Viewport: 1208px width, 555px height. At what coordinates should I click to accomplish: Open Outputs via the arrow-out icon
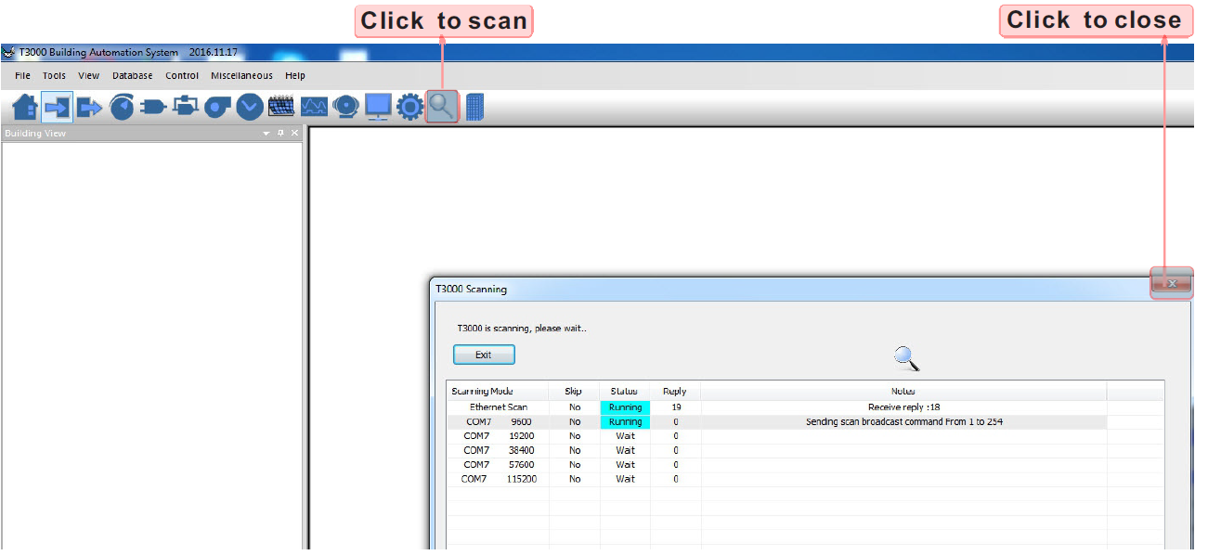pyautogui.click(x=90, y=108)
